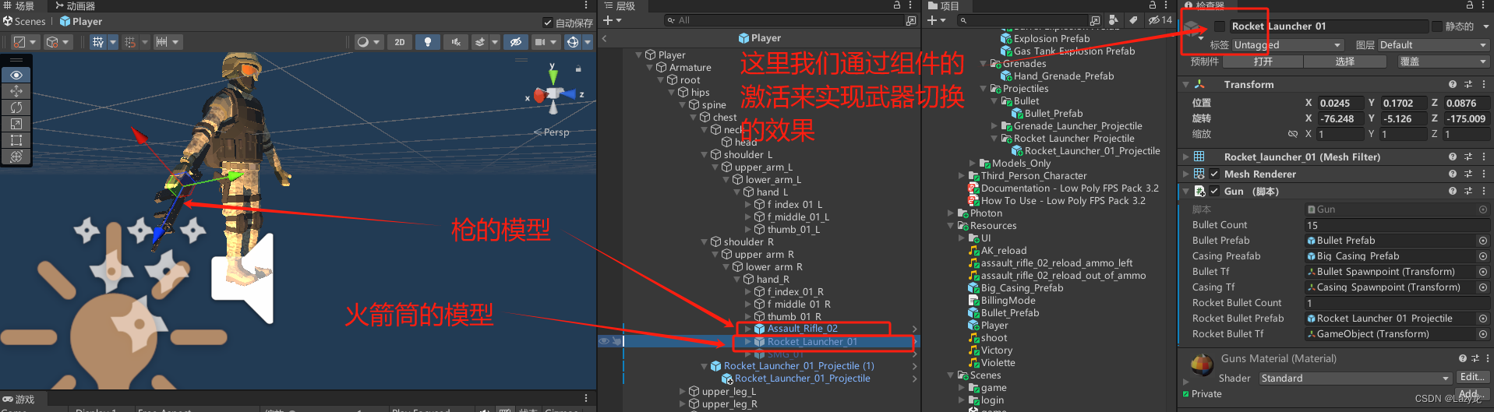This screenshot has height=412, width=1494.
Task: Open the Hierarchy tab
Action: coord(620,5)
